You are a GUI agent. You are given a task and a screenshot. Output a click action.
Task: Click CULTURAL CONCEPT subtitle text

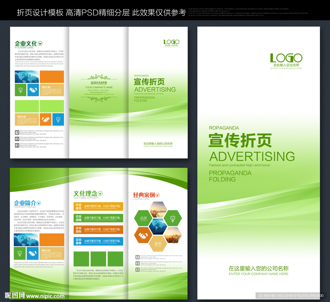pos(86,198)
